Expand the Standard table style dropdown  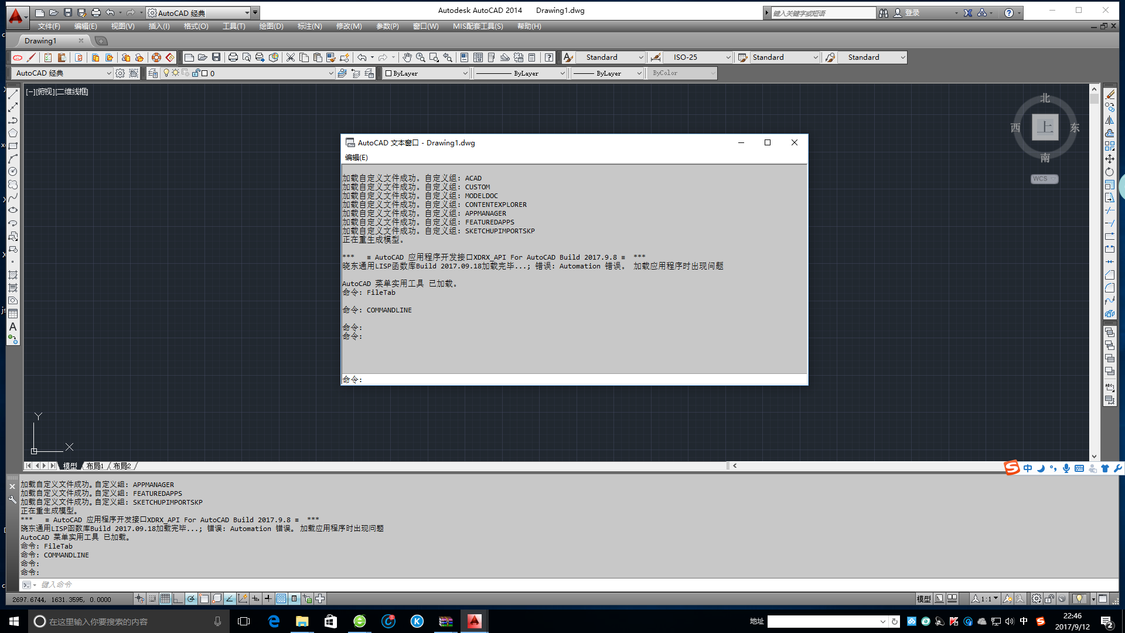click(815, 57)
